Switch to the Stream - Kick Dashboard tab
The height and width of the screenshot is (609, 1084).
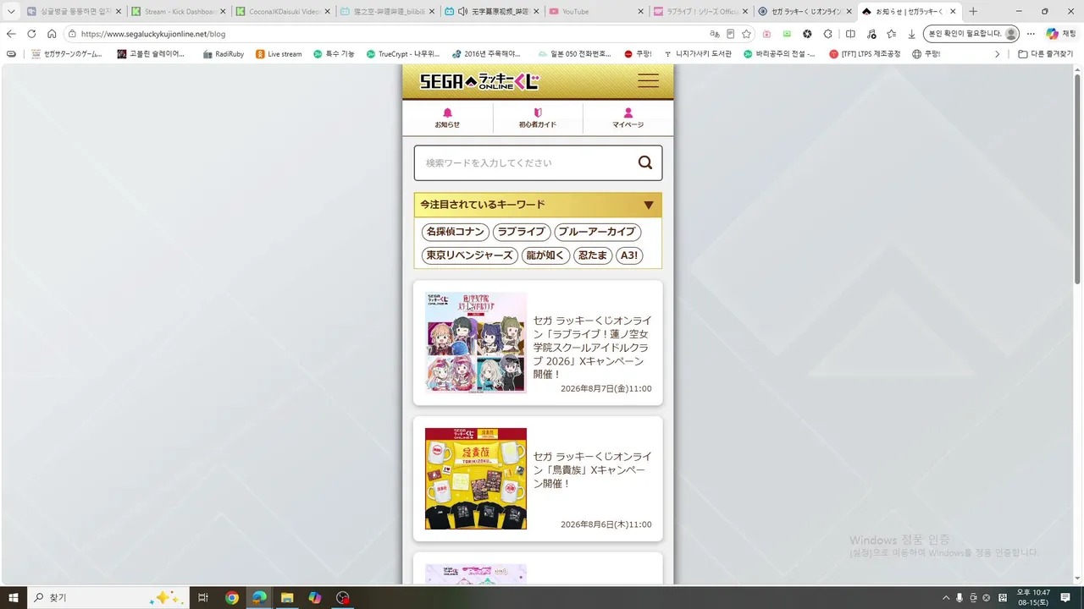pos(179,11)
